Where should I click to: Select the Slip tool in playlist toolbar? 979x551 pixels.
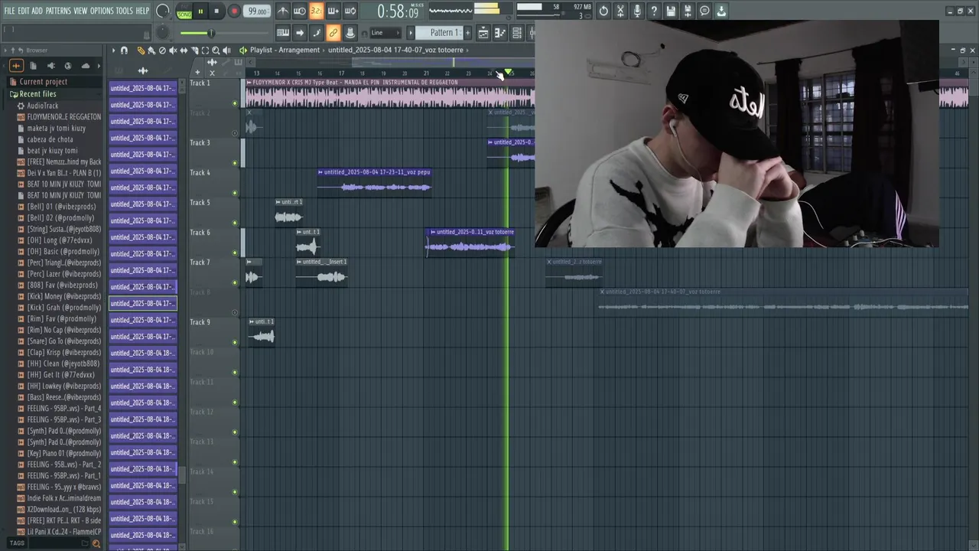184,51
